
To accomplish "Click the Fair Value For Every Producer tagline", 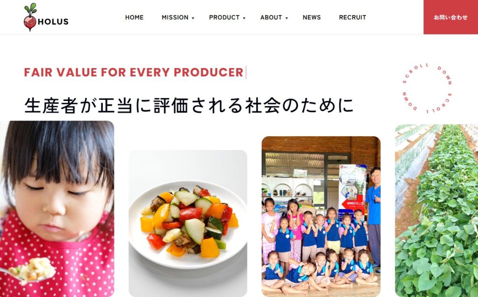I will [134, 72].
